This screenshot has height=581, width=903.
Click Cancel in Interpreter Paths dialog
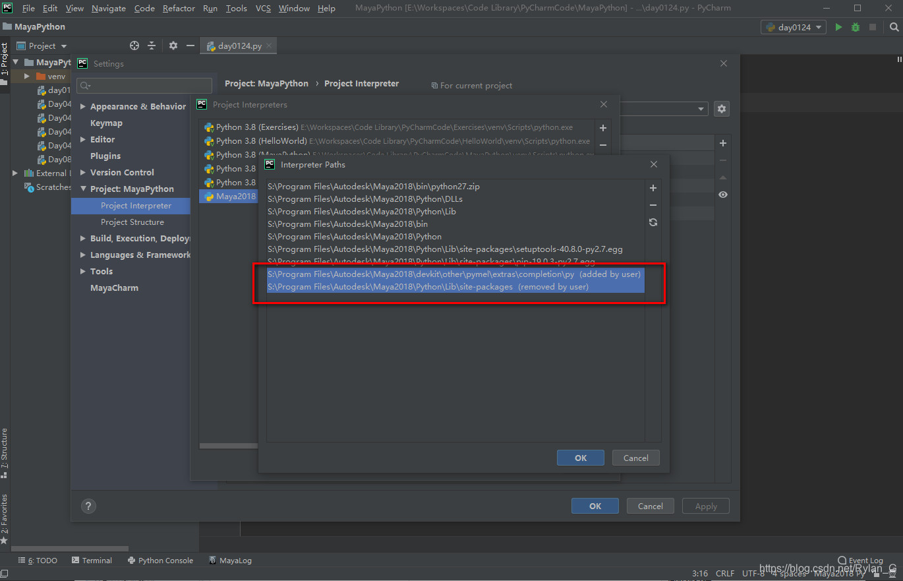tap(636, 458)
